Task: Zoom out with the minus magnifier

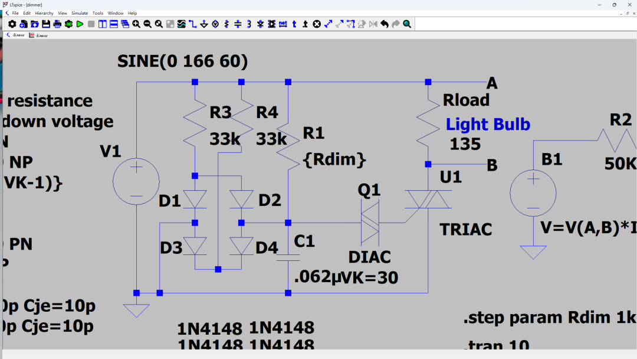Action: point(147,24)
